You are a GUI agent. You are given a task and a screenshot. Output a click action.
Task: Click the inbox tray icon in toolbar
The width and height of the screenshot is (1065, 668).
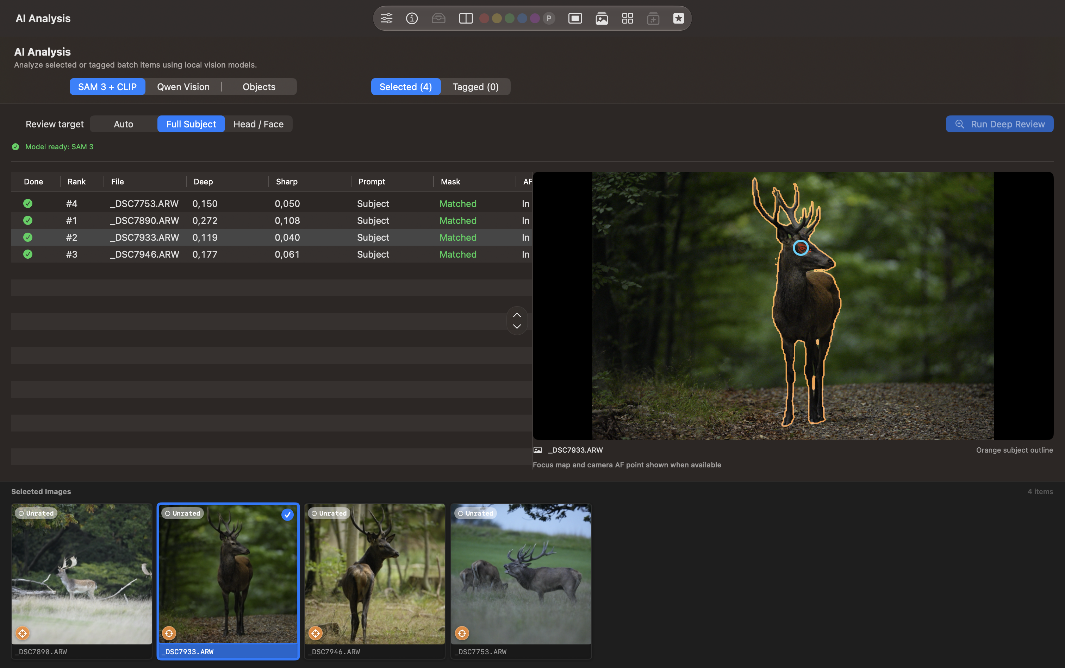tap(438, 18)
